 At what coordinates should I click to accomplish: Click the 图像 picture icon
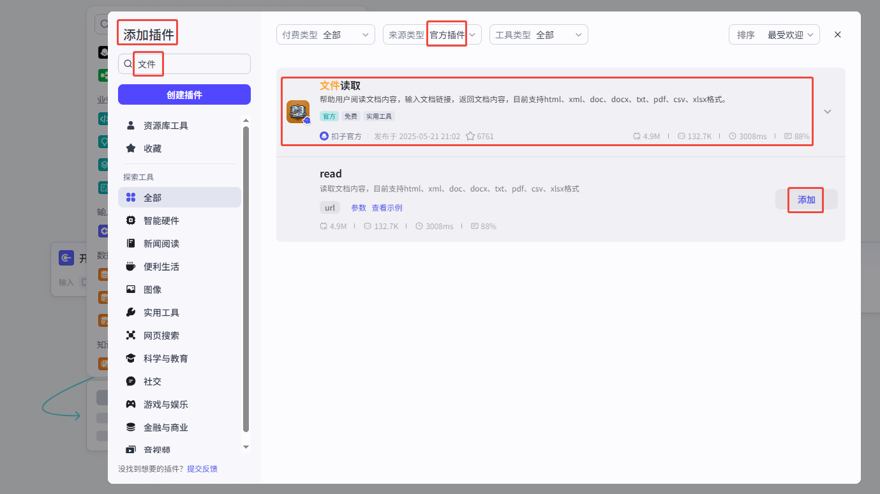pos(131,290)
